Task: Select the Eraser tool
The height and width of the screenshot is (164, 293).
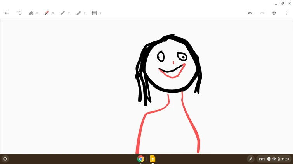Action: click(31, 13)
